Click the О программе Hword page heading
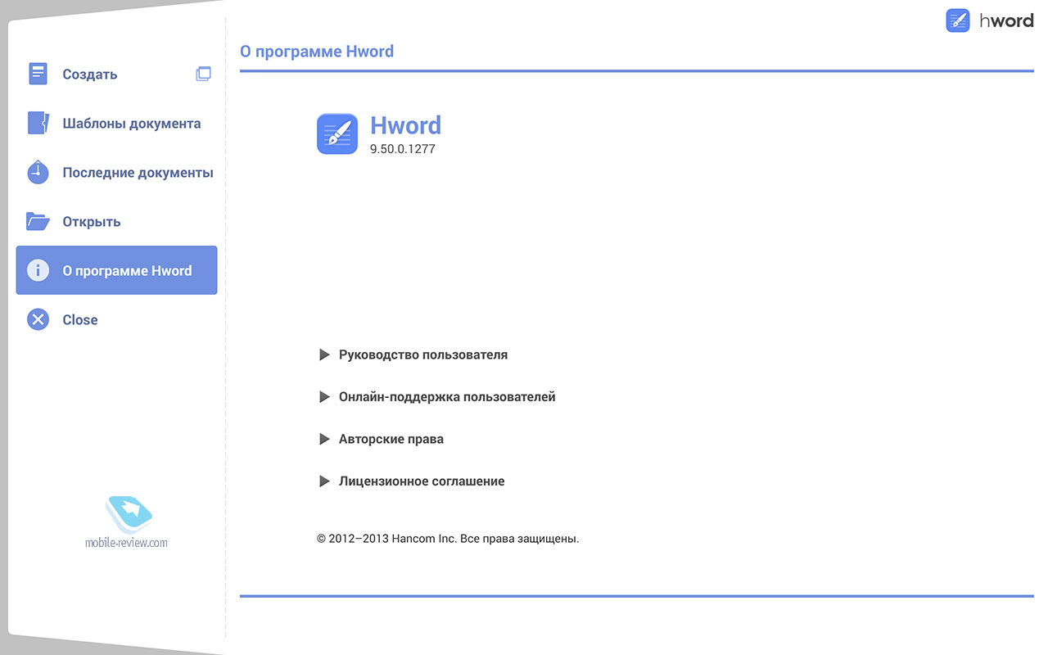The height and width of the screenshot is (655, 1048). 317,52
